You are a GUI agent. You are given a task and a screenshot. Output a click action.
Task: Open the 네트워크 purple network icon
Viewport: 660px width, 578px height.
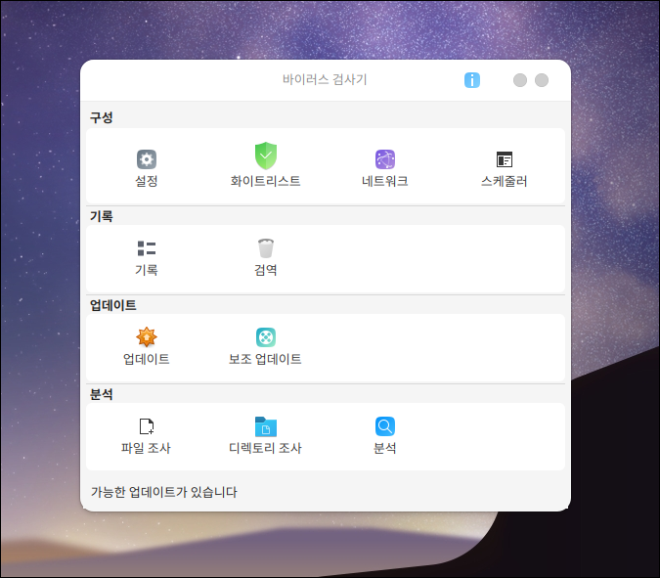pos(384,159)
